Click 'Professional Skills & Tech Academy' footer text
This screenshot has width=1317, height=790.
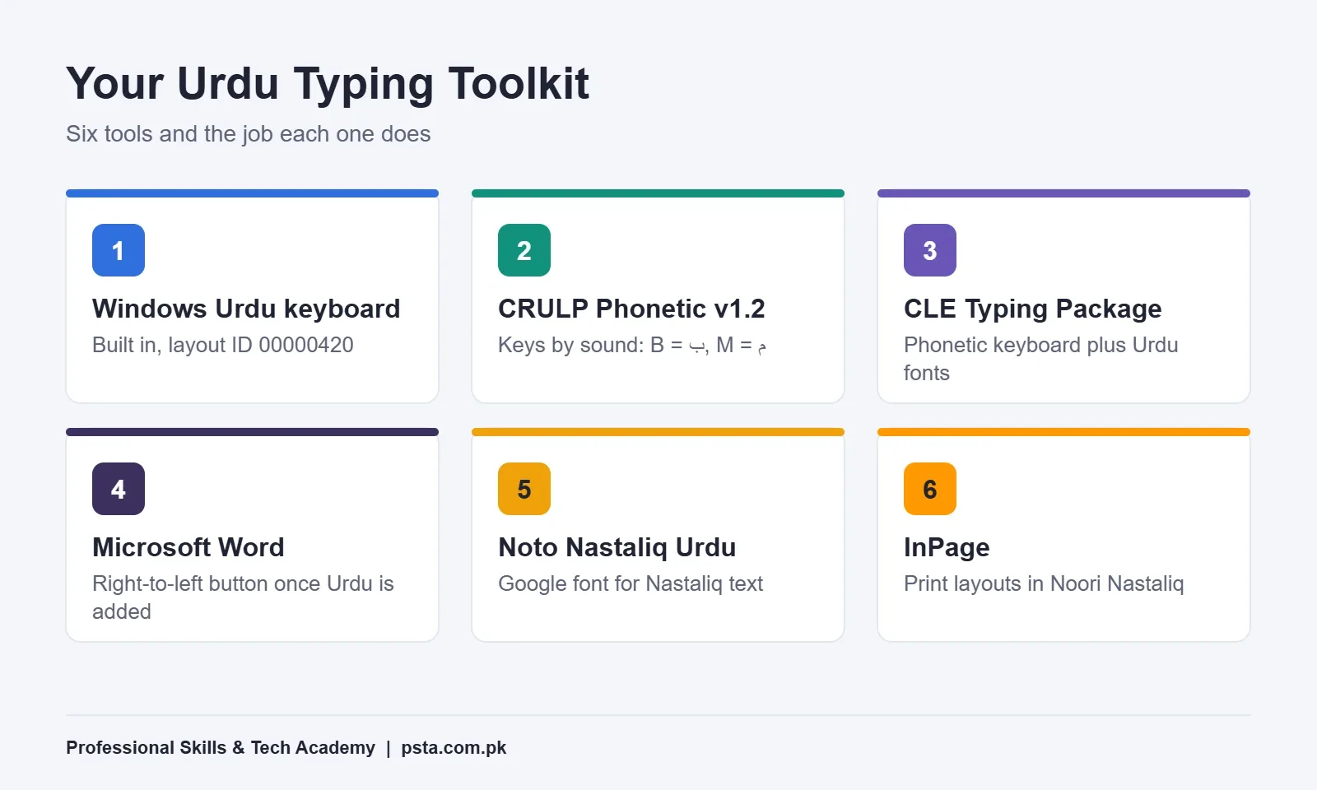coord(221,747)
